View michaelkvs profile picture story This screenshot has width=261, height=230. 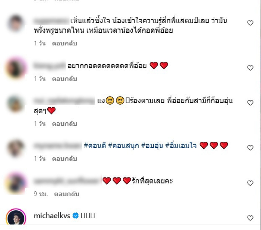point(16,217)
